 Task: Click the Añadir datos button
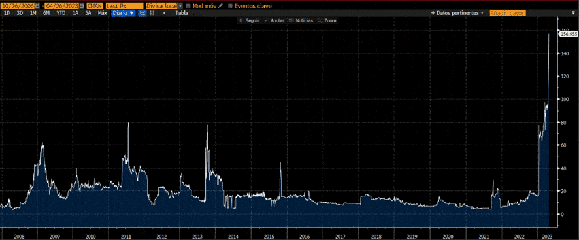507,13
